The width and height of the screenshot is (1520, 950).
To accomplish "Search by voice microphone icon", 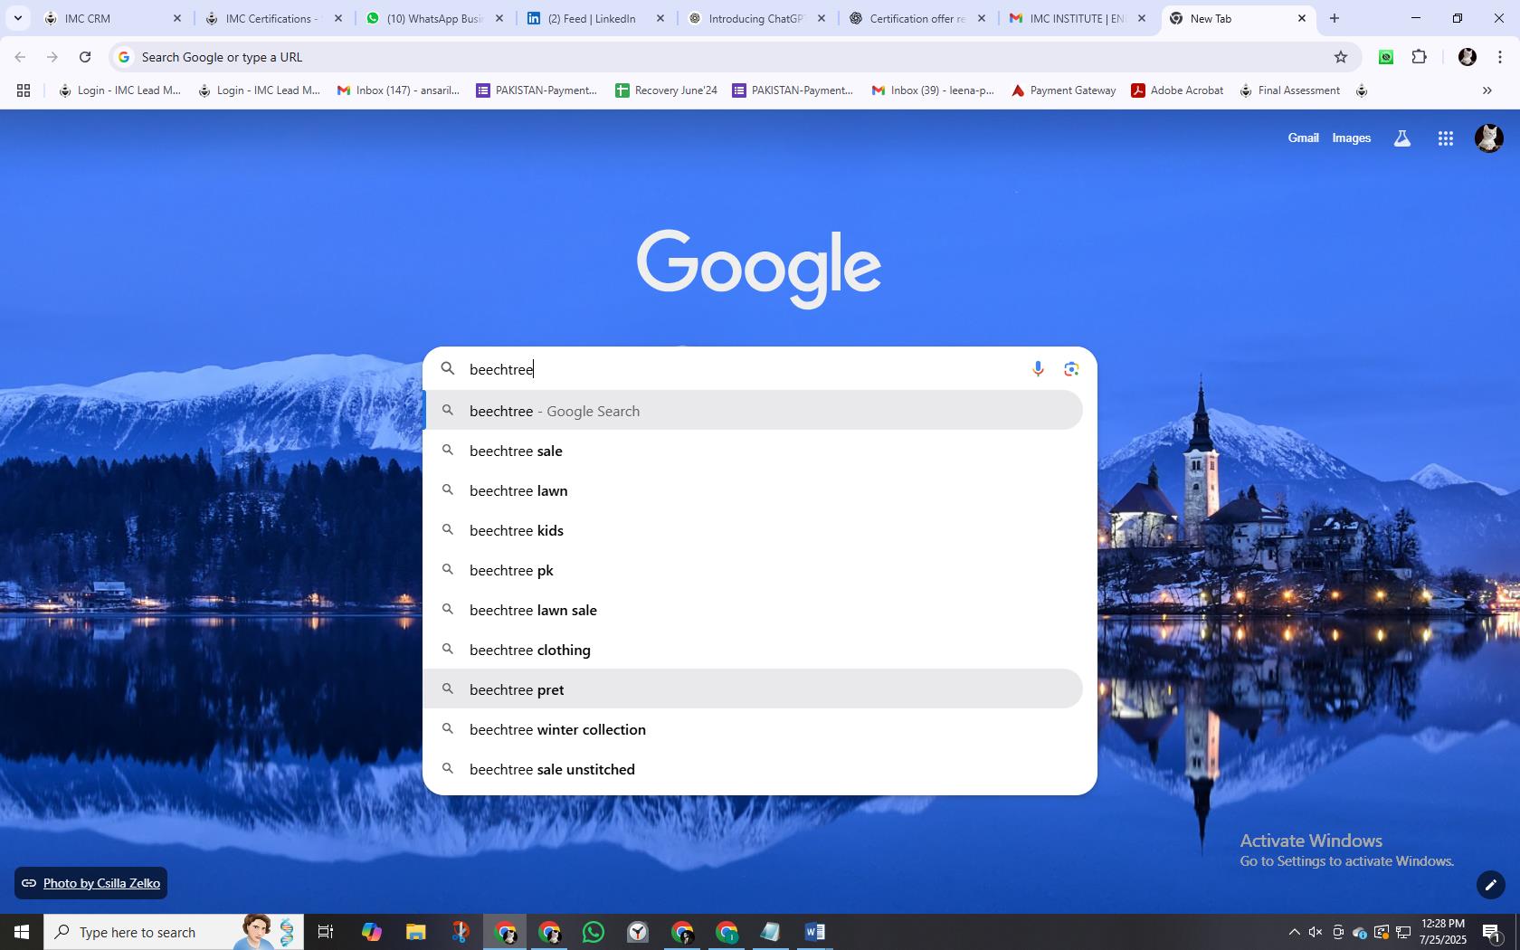I will [1038, 368].
